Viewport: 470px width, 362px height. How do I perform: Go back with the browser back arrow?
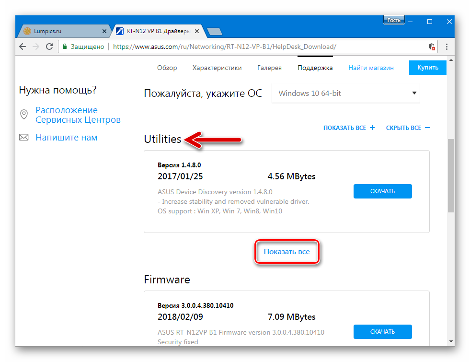click(x=23, y=47)
